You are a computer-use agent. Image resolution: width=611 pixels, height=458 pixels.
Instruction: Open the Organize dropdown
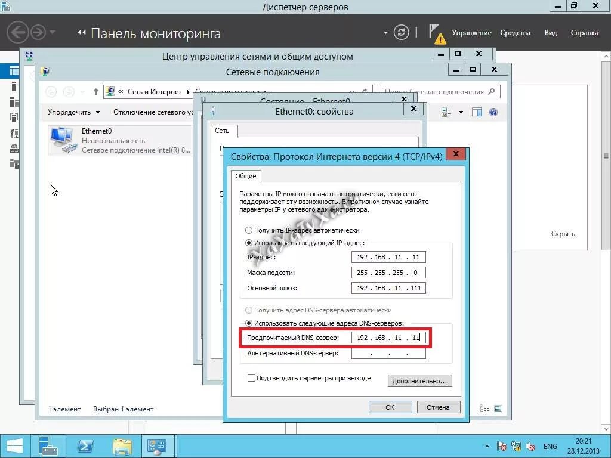[x=74, y=112]
